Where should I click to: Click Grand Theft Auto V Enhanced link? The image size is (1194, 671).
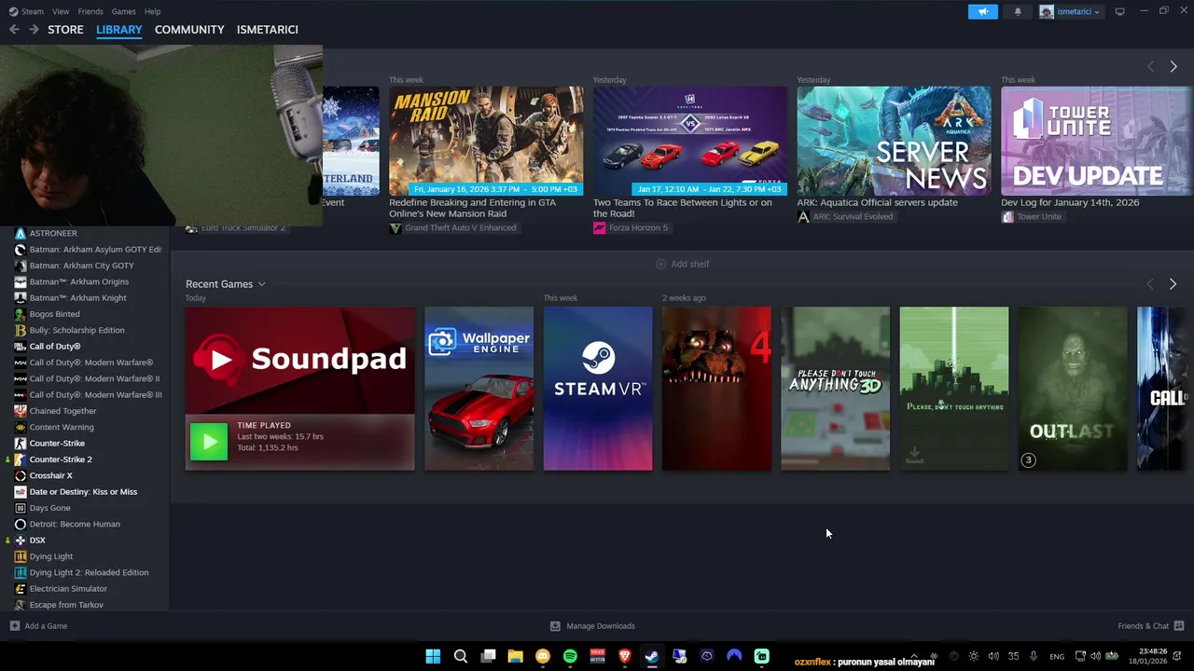click(452, 228)
